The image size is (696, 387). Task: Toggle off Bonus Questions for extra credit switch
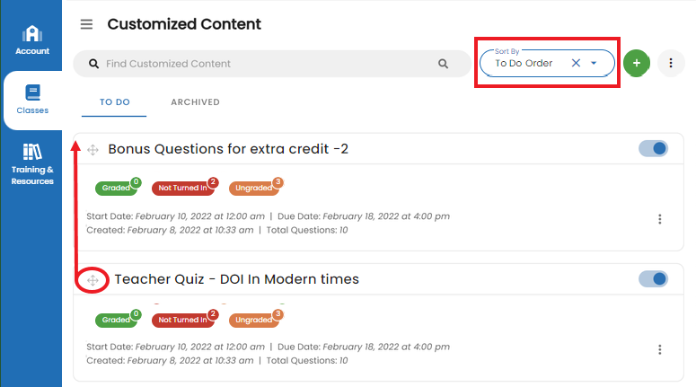coord(654,149)
